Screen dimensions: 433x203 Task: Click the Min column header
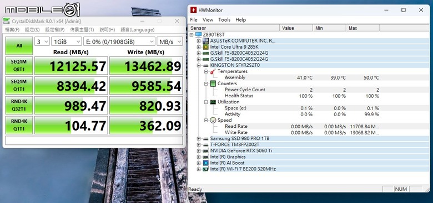coord(329,28)
